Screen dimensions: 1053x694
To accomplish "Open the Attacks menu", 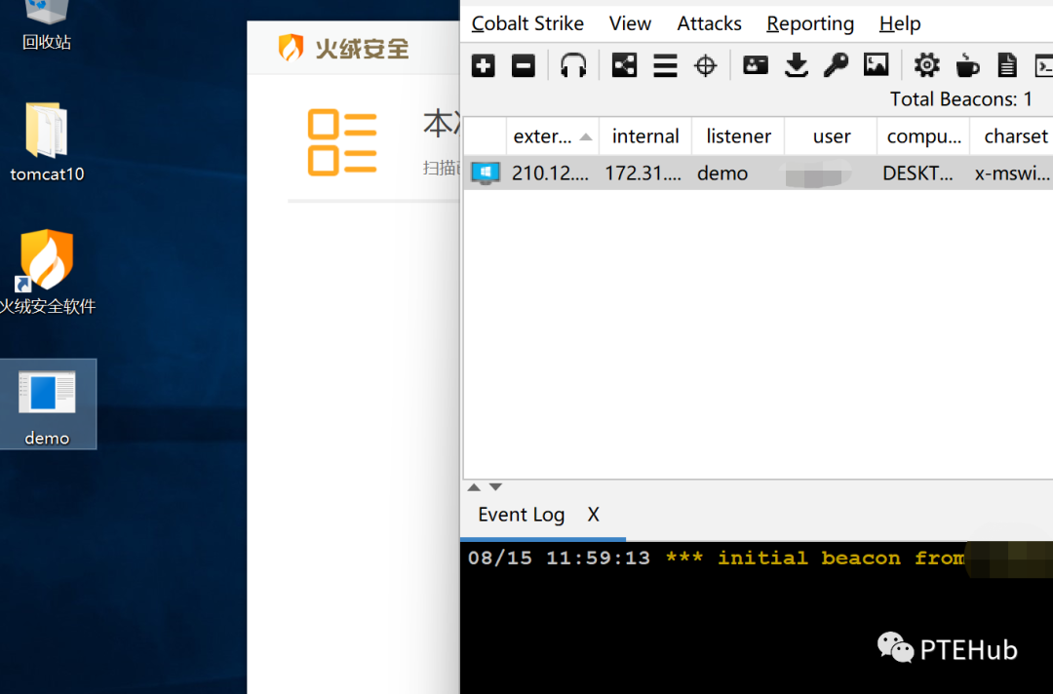I will coord(709,23).
